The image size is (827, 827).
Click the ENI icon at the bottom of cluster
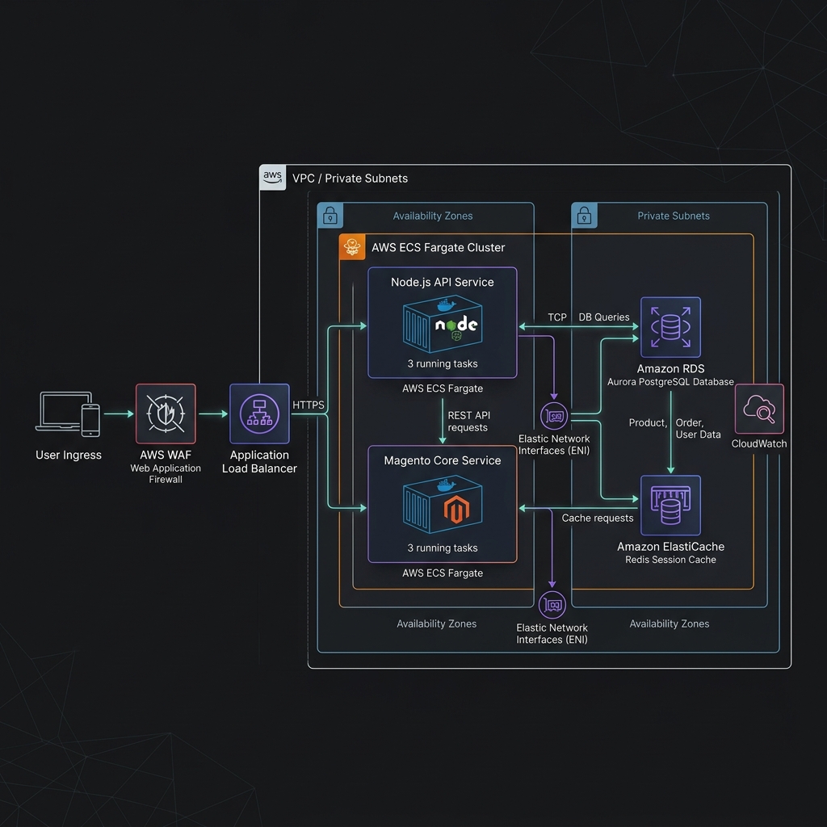point(552,604)
